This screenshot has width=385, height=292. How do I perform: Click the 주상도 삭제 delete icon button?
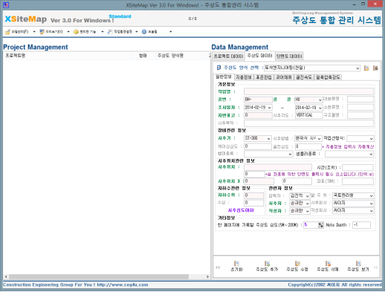tap(328, 266)
